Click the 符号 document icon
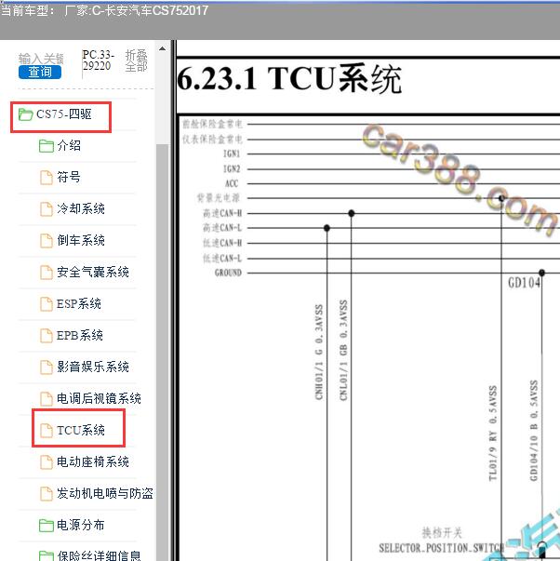 47,178
